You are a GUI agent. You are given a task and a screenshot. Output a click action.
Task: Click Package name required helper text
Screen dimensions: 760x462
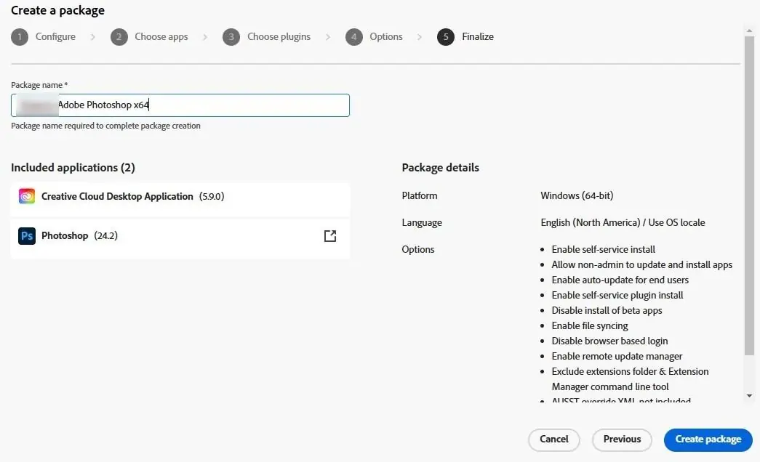[x=105, y=126]
